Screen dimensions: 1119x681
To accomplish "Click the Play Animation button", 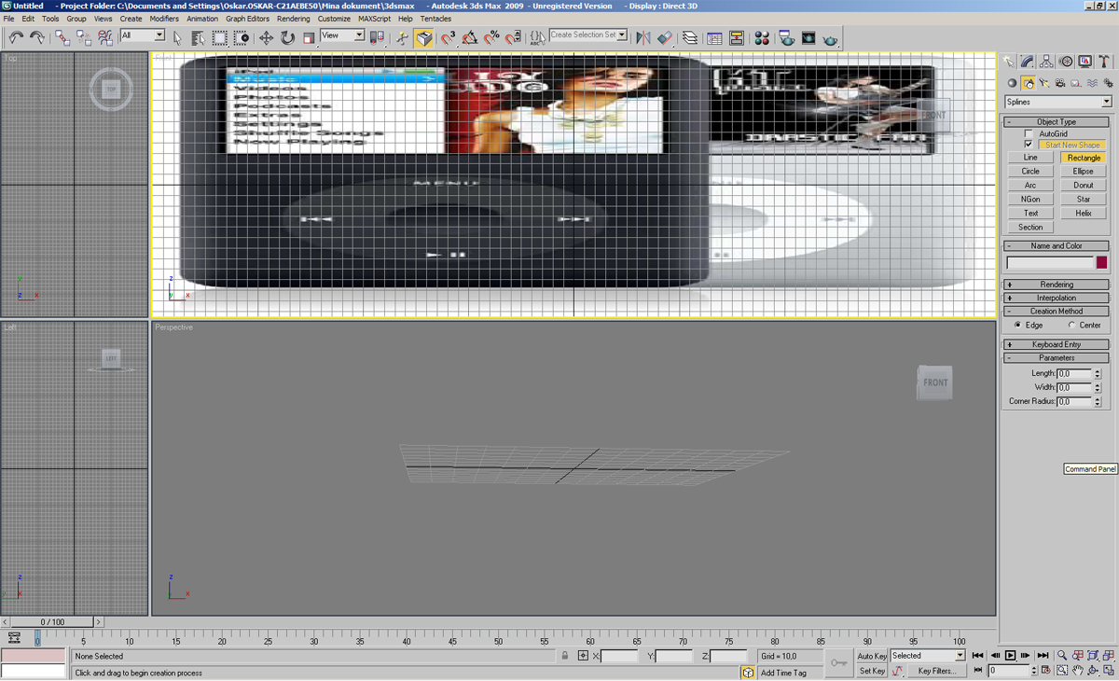I will 1010,656.
